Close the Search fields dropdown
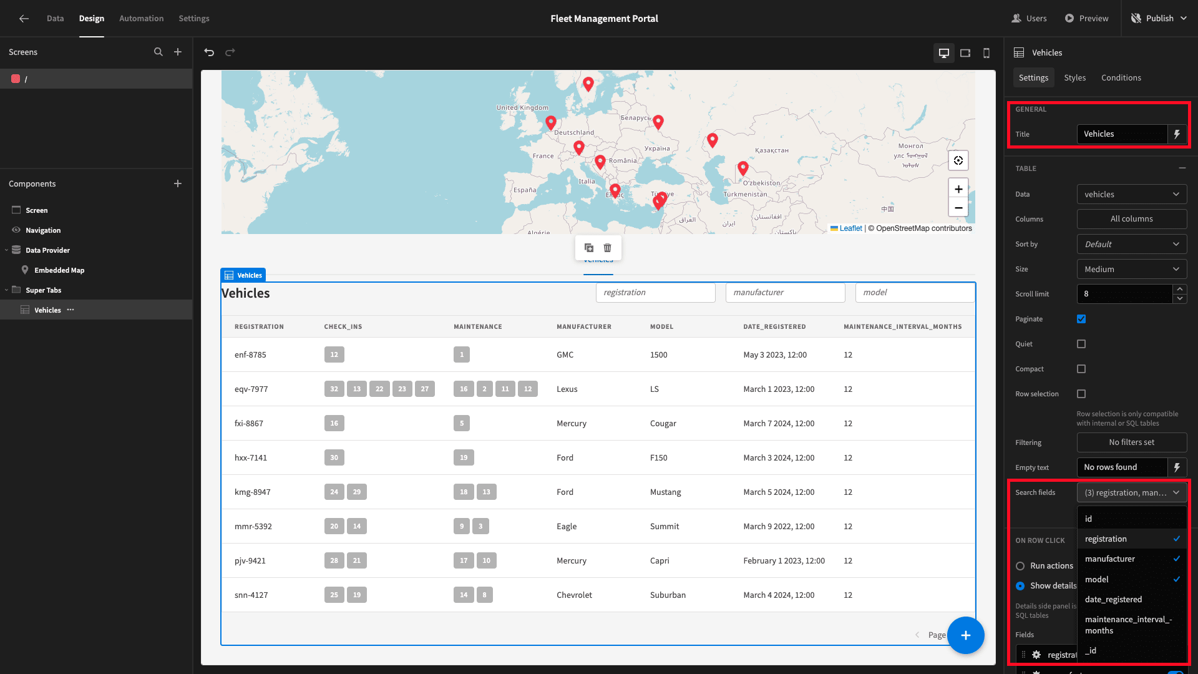This screenshot has width=1198, height=674. click(1132, 492)
